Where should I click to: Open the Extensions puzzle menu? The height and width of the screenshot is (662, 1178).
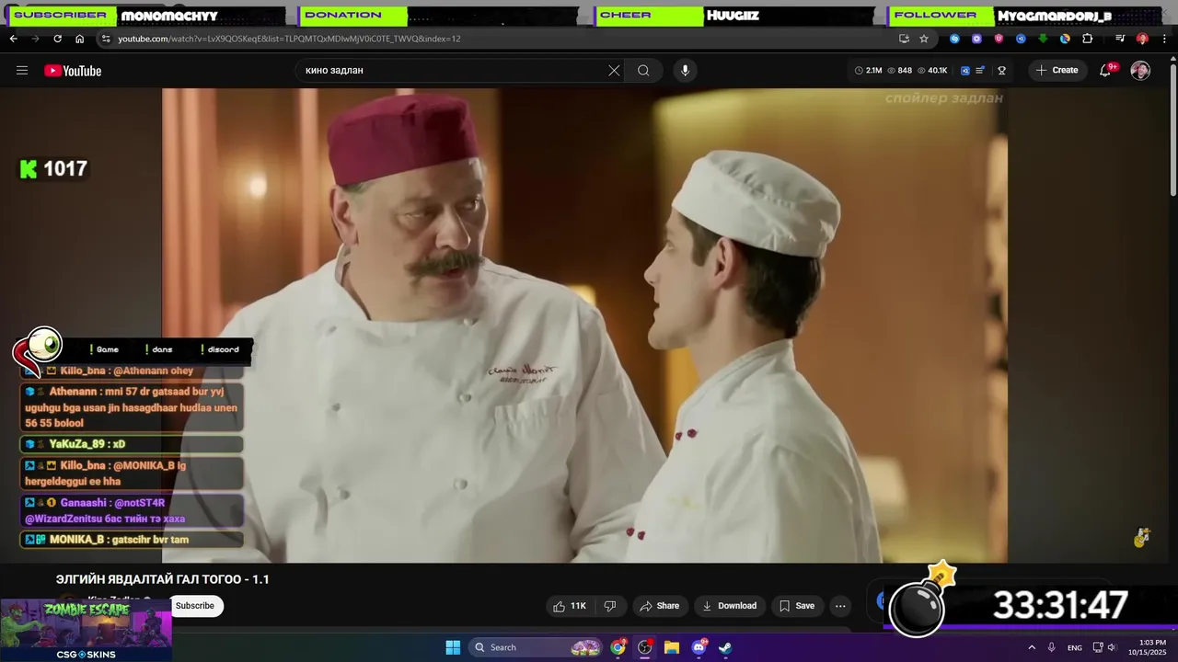[1087, 39]
